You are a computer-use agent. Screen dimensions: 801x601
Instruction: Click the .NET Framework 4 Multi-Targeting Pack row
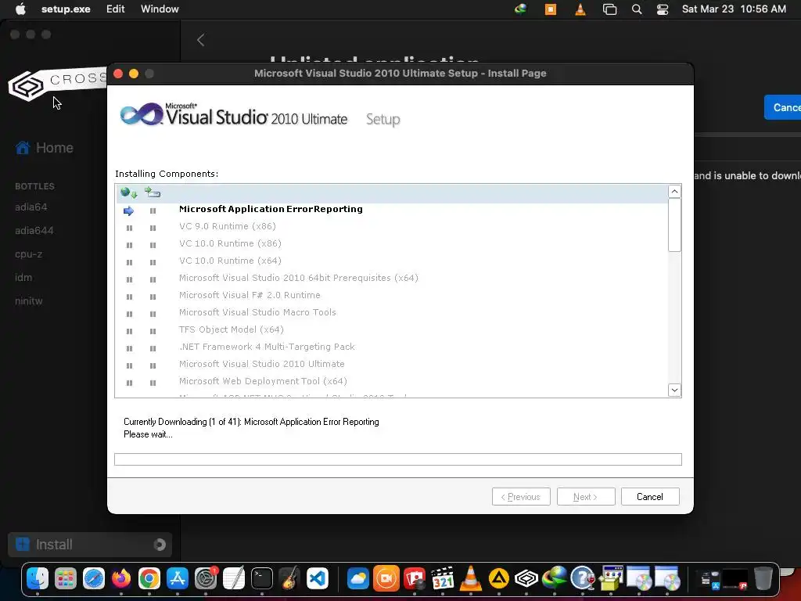267,347
